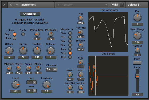Click the Level value field showing -5

coord(137,94)
